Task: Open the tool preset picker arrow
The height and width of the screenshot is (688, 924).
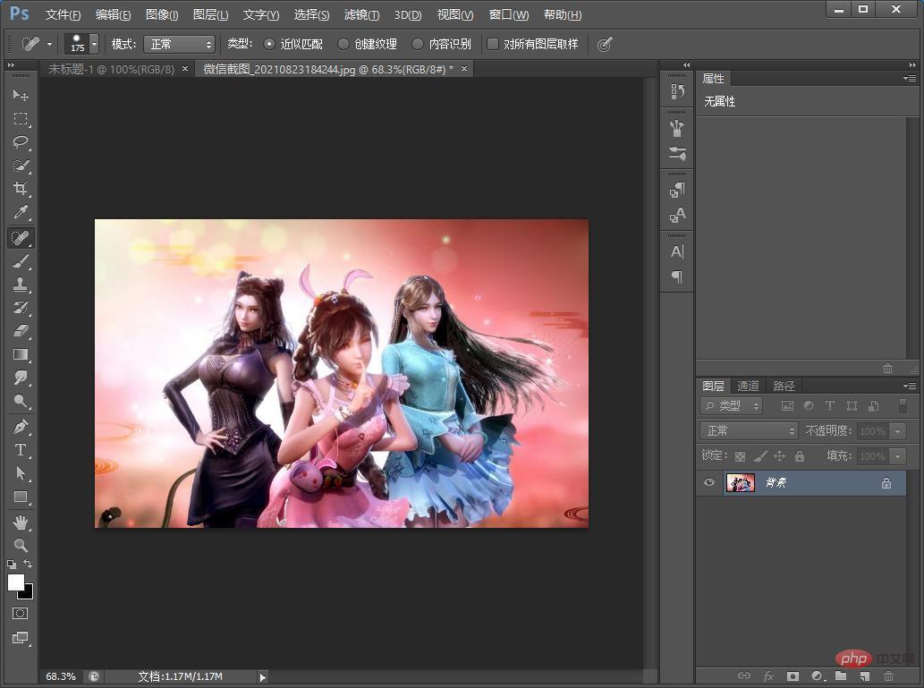Action: [x=49, y=44]
